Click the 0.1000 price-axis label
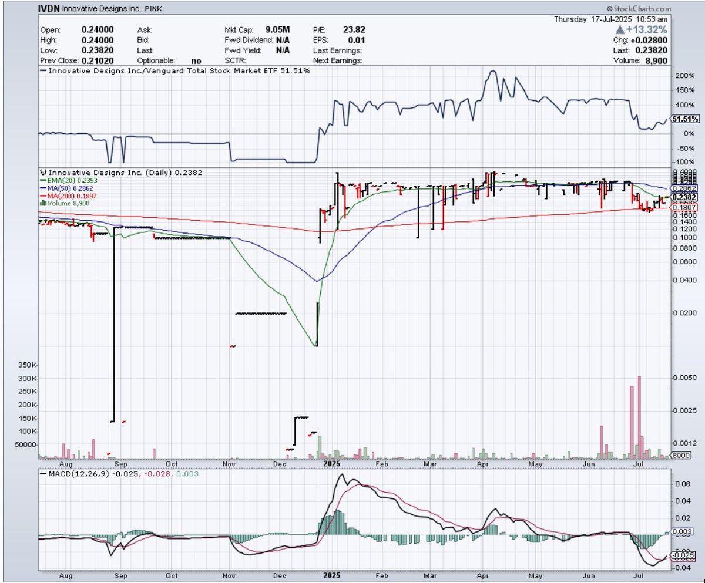The height and width of the screenshot is (583, 705). 684,237
